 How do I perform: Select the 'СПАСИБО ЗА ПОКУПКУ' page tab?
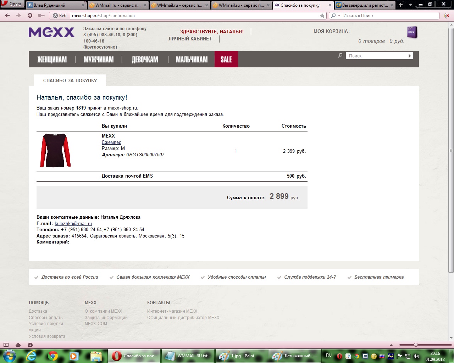tap(70, 80)
